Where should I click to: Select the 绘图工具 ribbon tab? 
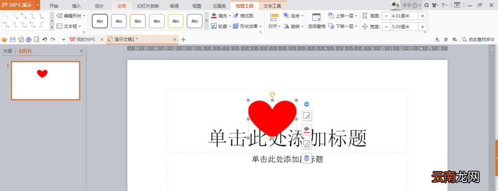(x=245, y=5)
